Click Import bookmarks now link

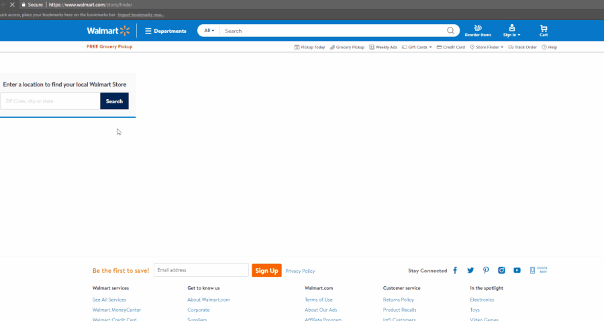[141, 15]
